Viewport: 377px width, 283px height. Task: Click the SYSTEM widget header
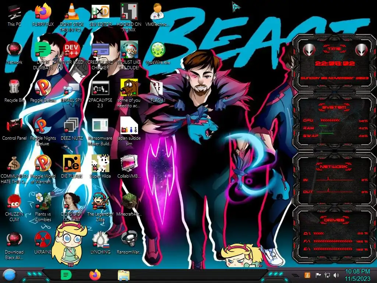pos(334,107)
